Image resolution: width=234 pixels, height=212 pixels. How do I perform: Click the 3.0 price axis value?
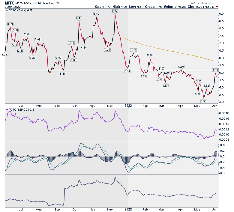pyautogui.click(x=221, y=102)
